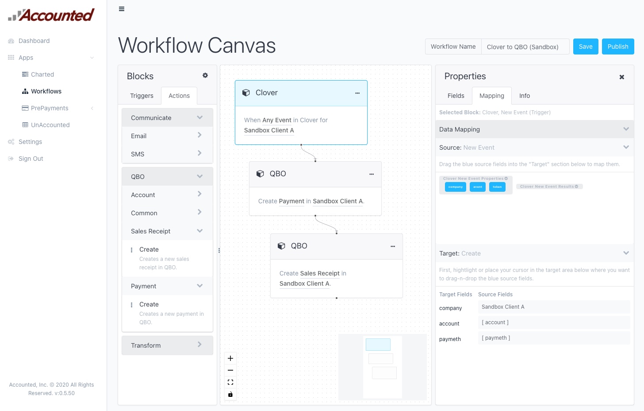Publish the workflow
Image resolution: width=644 pixels, height=411 pixels.
(618, 47)
